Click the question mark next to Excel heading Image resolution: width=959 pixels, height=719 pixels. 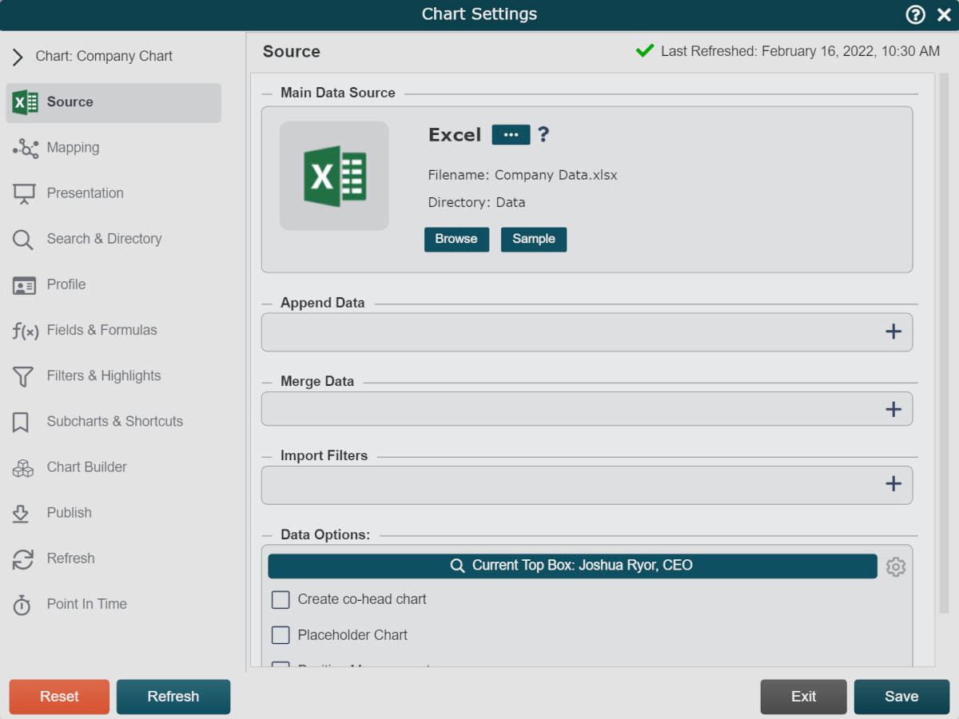pyautogui.click(x=543, y=134)
